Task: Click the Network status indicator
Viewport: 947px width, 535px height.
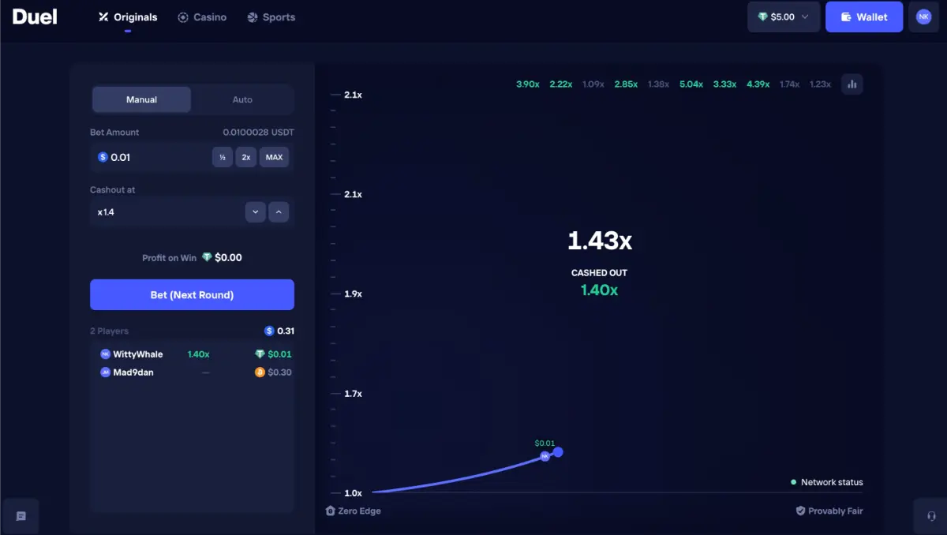Action: click(x=827, y=482)
